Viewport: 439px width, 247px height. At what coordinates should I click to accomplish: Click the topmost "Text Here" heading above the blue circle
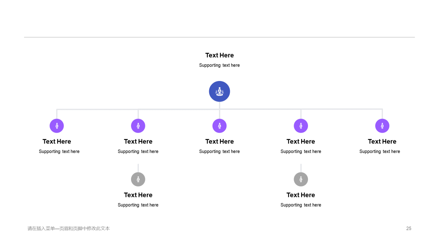point(219,55)
